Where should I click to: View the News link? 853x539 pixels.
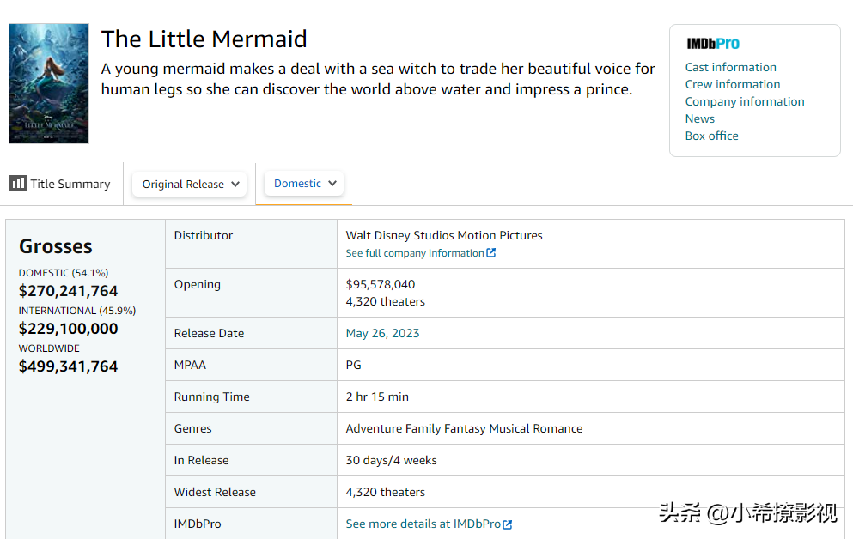pyautogui.click(x=700, y=118)
